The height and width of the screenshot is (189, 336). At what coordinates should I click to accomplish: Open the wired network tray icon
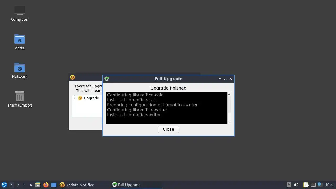[x=313, y=185]
